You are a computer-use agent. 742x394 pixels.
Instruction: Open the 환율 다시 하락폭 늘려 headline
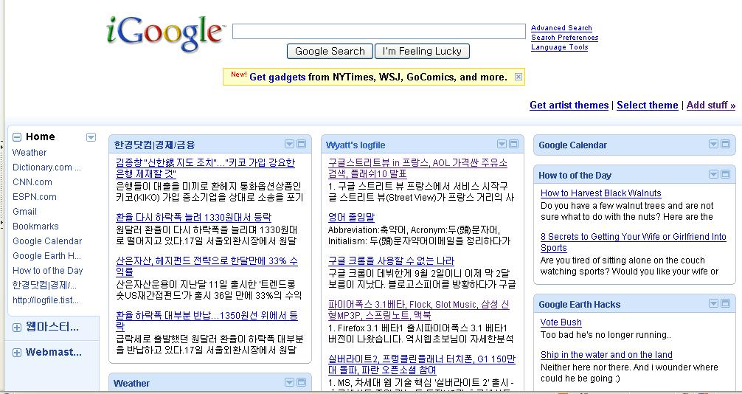[193, 218]
